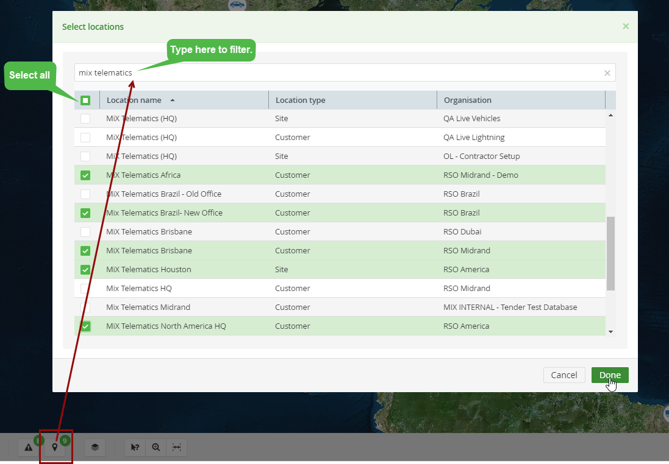Click the sort arrow beside Location name

[x=173, y=100]
